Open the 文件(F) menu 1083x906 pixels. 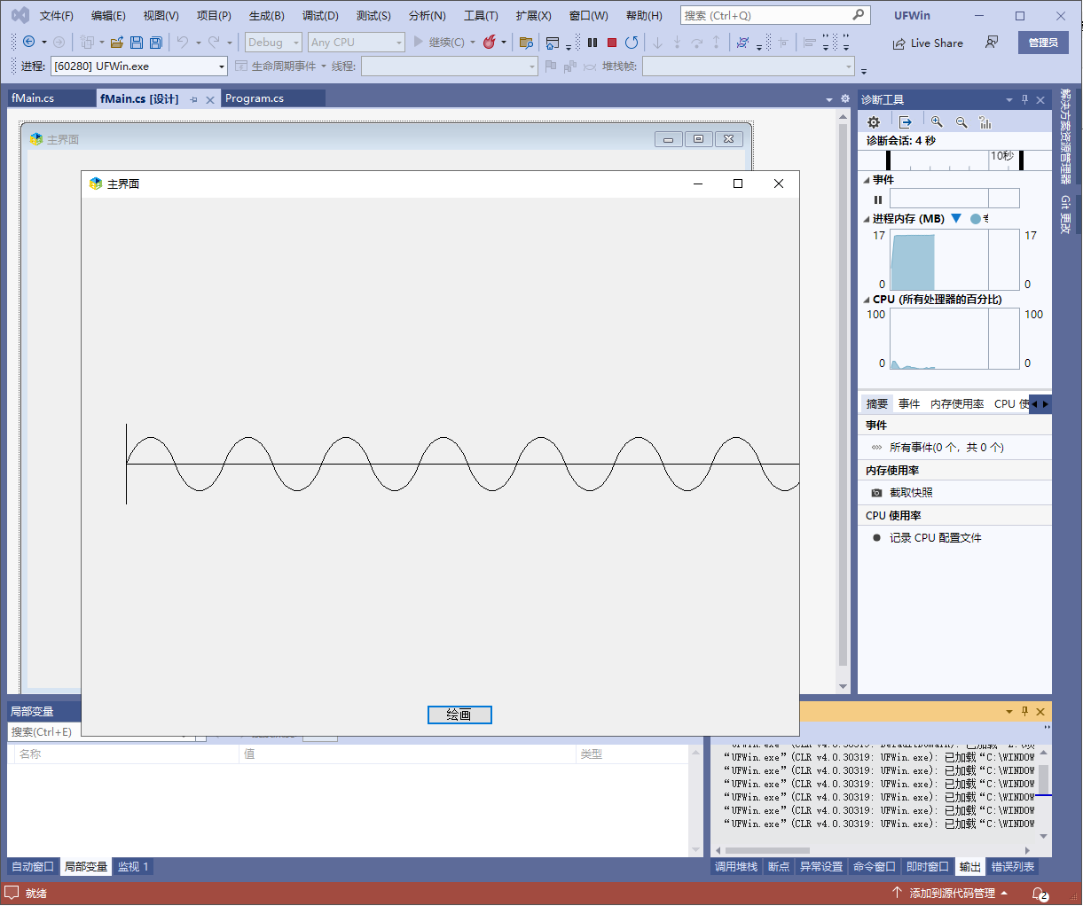[57, 15]
